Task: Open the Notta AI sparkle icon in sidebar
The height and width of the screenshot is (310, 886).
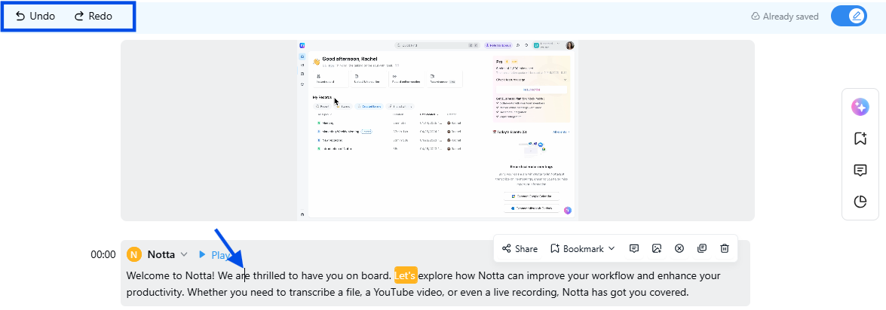Action: (x=860, y=107)
